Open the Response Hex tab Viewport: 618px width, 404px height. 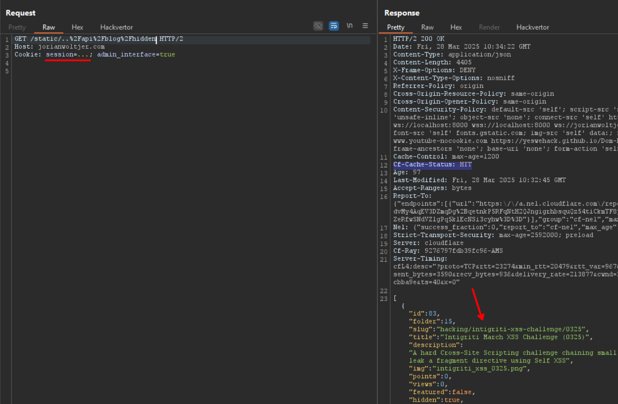point(456,27)
